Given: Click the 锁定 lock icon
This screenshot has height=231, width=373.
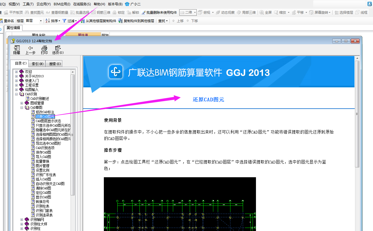Looking at the screenshot, I should pyautogui.click(x=115, y=13).
